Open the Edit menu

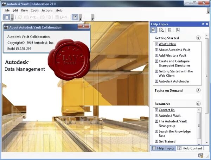pos(15,10)
